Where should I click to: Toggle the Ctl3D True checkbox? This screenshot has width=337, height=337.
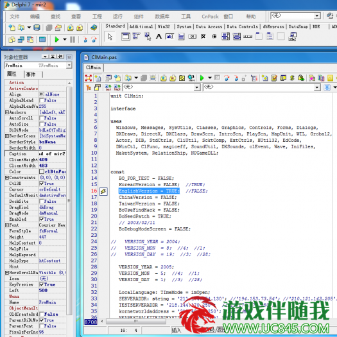pyautogui.click(x=42, y=184)
